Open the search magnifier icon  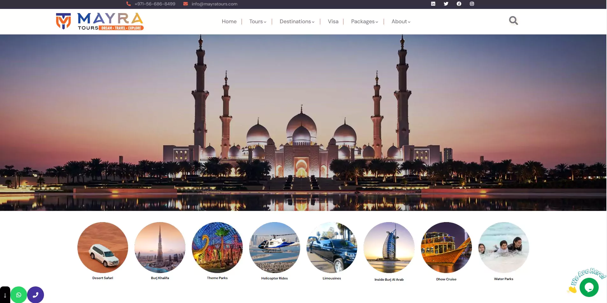[x=513, y=21]
